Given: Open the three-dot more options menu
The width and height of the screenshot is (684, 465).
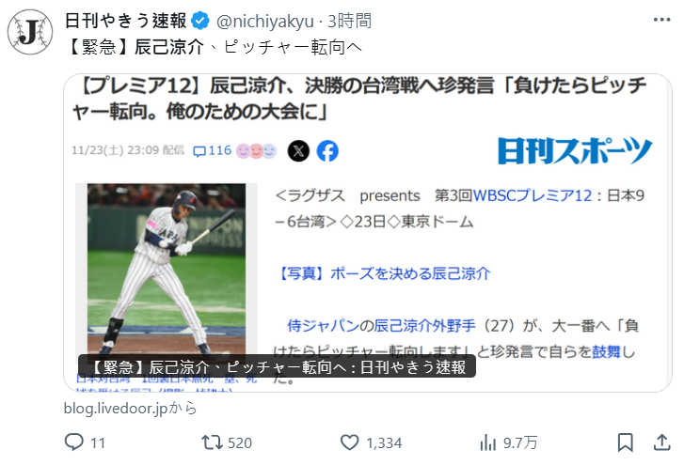Looking at the screenshot, I should 661,20.
